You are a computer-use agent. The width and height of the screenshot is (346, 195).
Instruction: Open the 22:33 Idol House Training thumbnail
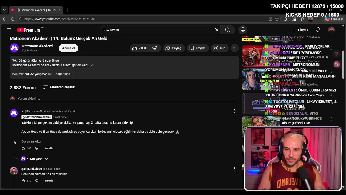pos(261,79)
